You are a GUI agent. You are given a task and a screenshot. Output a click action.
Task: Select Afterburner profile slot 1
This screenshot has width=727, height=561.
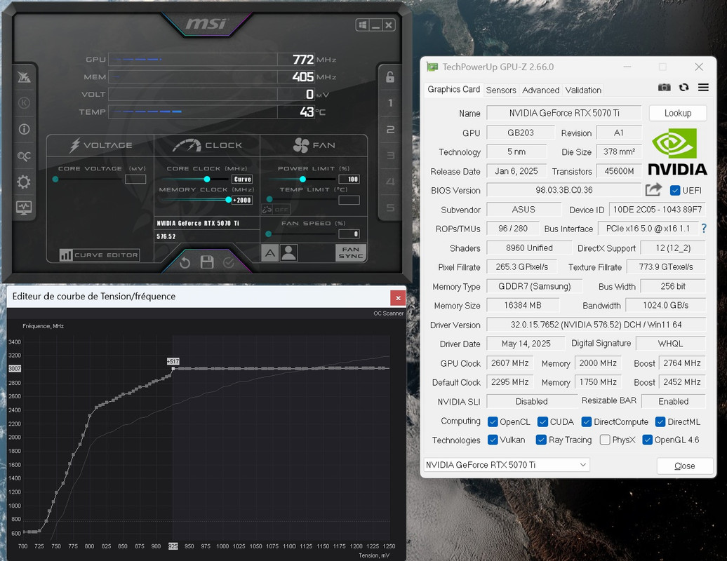click(390, 103)
